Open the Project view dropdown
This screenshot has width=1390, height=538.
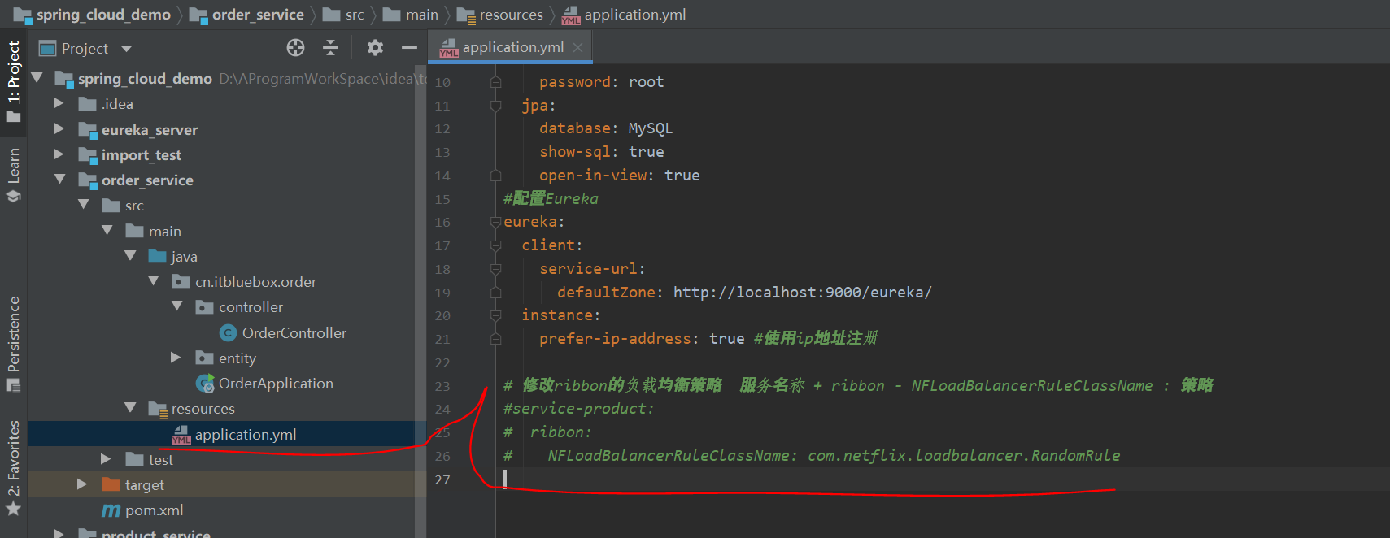pos(126,49)
